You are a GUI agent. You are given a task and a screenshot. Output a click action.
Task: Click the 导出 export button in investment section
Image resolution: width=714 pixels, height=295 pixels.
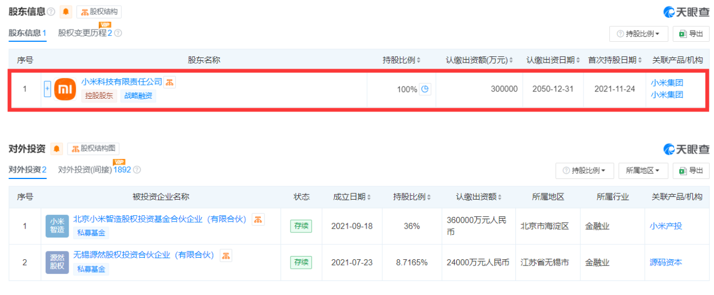(x=691, y=170)
